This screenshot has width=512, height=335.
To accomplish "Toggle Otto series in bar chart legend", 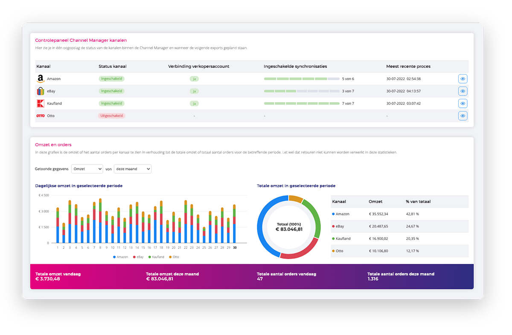I will click(x=174, y=257).
